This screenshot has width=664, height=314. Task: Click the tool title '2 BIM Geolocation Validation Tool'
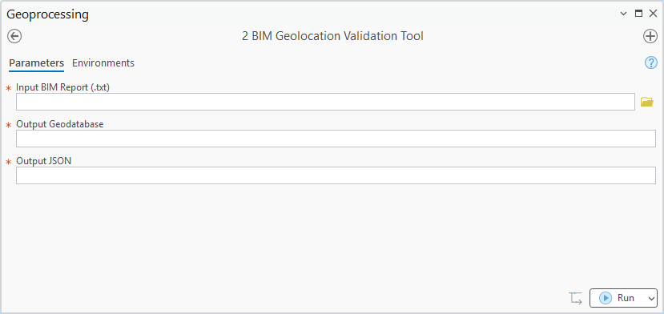332,36
